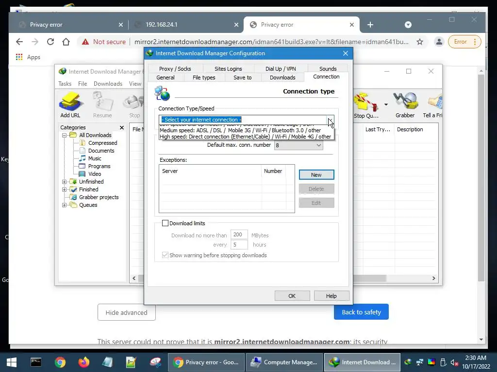497x372 pixels.
Task: Choose Medium speed ADSL/DSL option
Action: click(246, 130)
